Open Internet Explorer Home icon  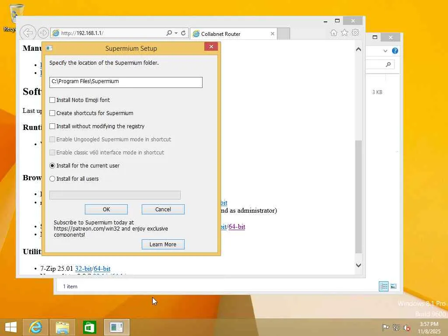(x=334, y=32)
